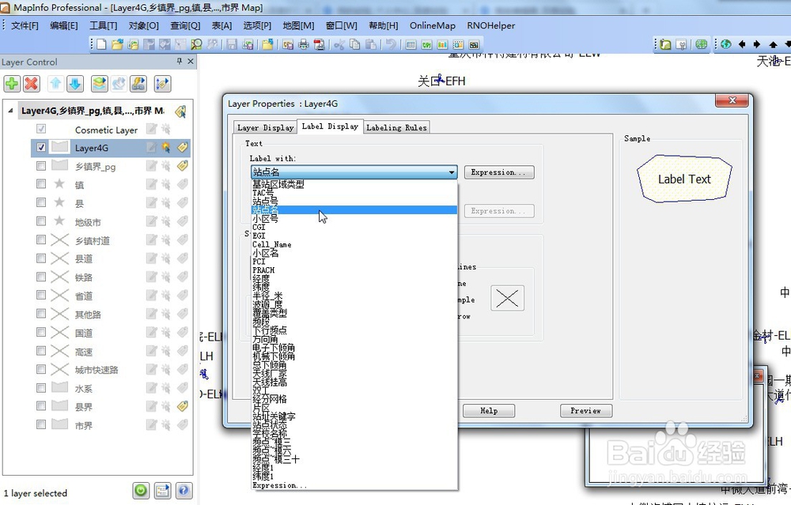This screenshot has height=505, width=791.
Task: Open the Layer Control options pencil icon
Action: click(162, 83)
